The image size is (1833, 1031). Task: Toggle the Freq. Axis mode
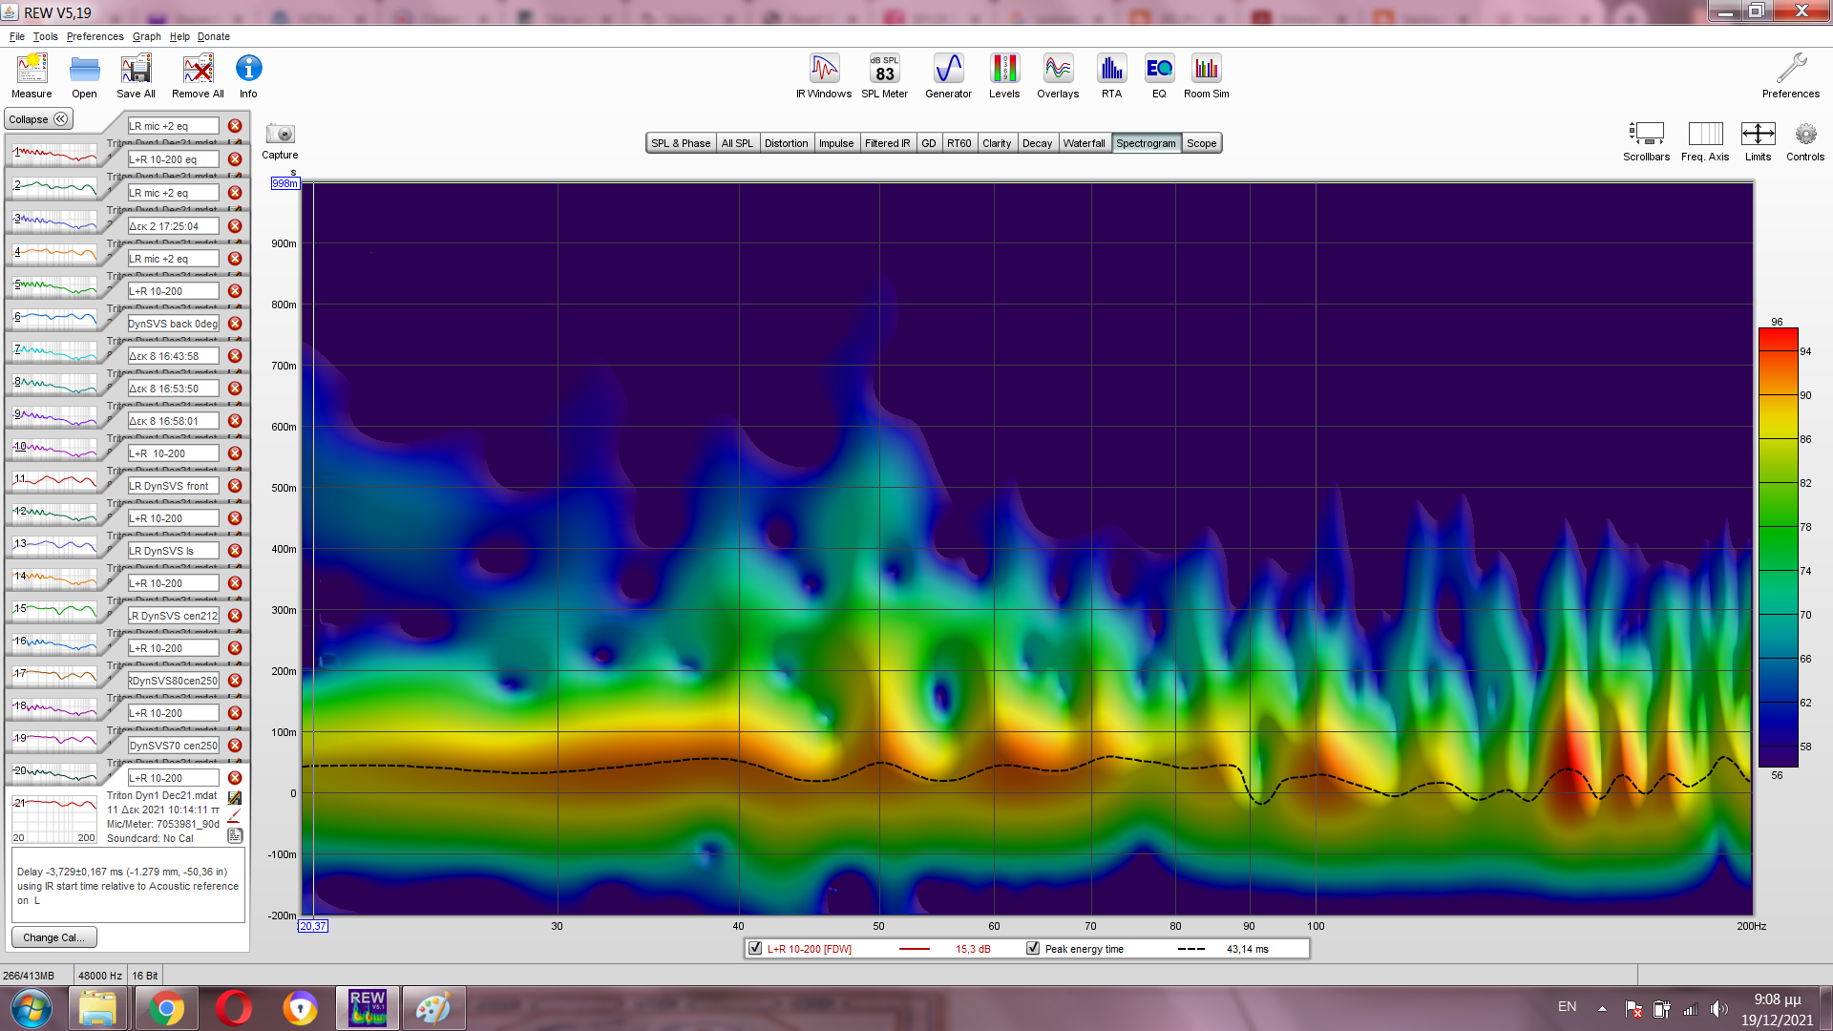click(x=1705, y=135)
